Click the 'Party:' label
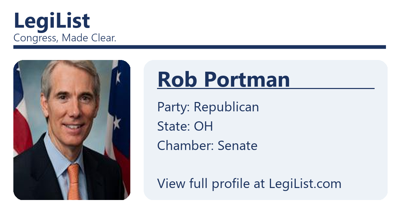 (x=173, y=107)
